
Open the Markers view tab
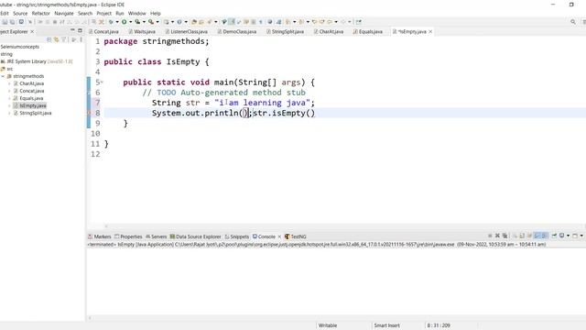(x=100, y=236)
